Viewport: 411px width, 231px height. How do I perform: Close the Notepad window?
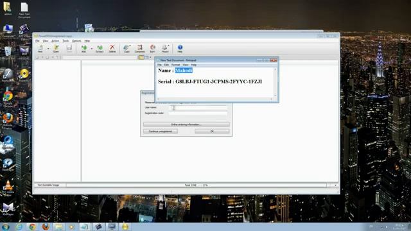[x=274, y=60]
